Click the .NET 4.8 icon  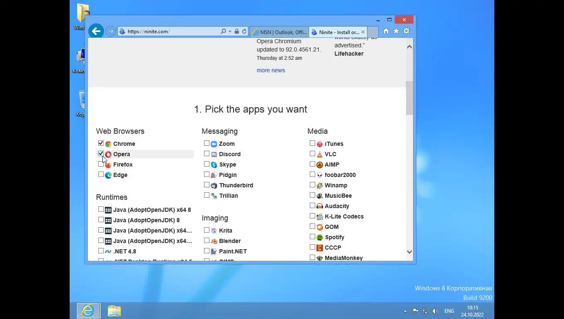[x=108, y=252]
